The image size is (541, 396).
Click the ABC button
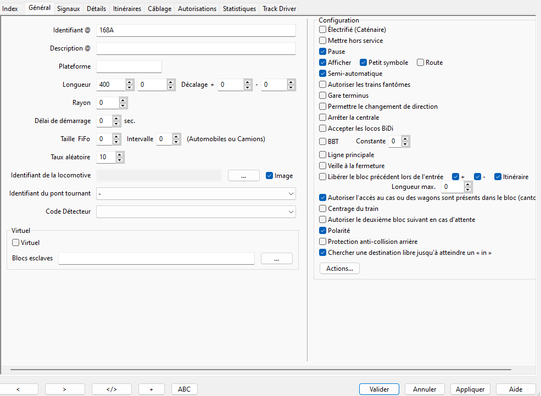184,389
